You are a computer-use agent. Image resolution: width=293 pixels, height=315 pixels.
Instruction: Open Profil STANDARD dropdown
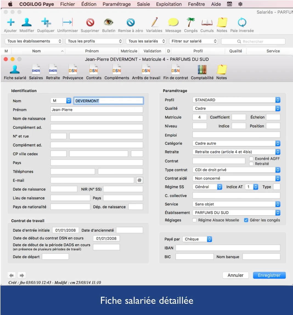click(x=236, y=100)
